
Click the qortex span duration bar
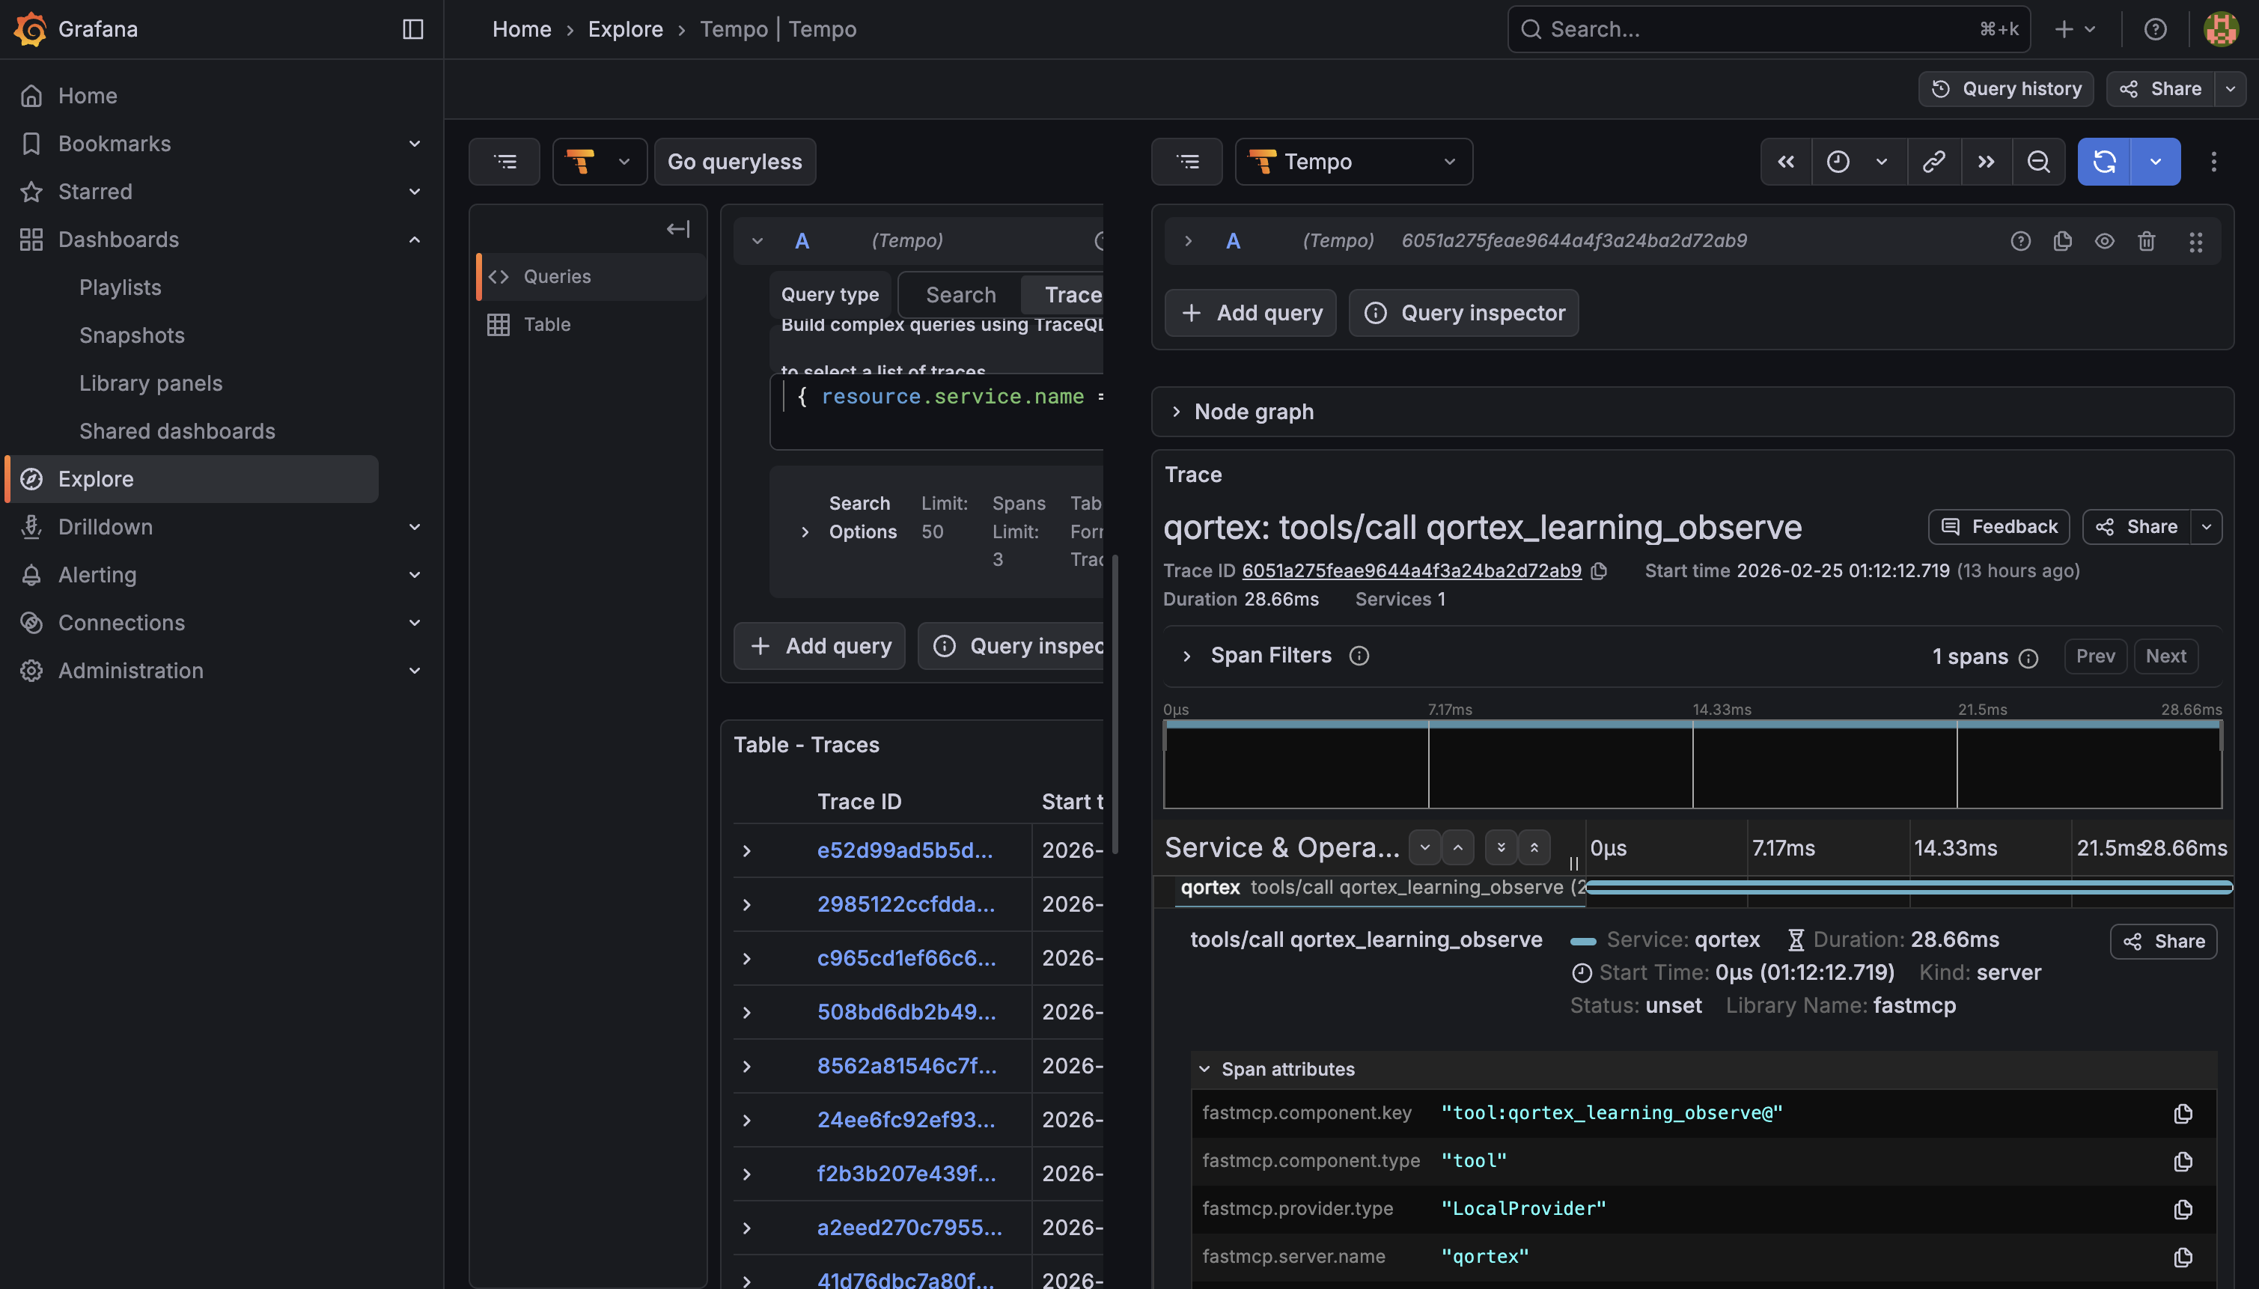(1909, 888)
